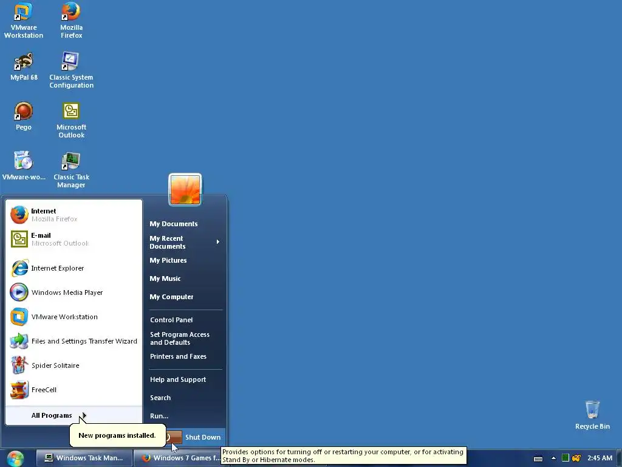
Task: Open Files and Settings Transfer Wizard
Action: tap(73, 341)
